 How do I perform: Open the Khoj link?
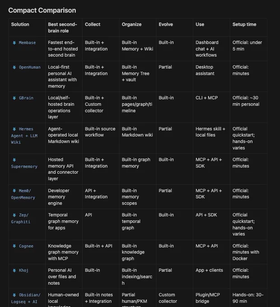[x=23, y=270]
